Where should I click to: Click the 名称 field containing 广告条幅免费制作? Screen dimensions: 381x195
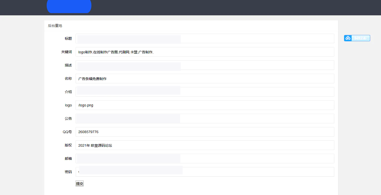pos(205,79)
